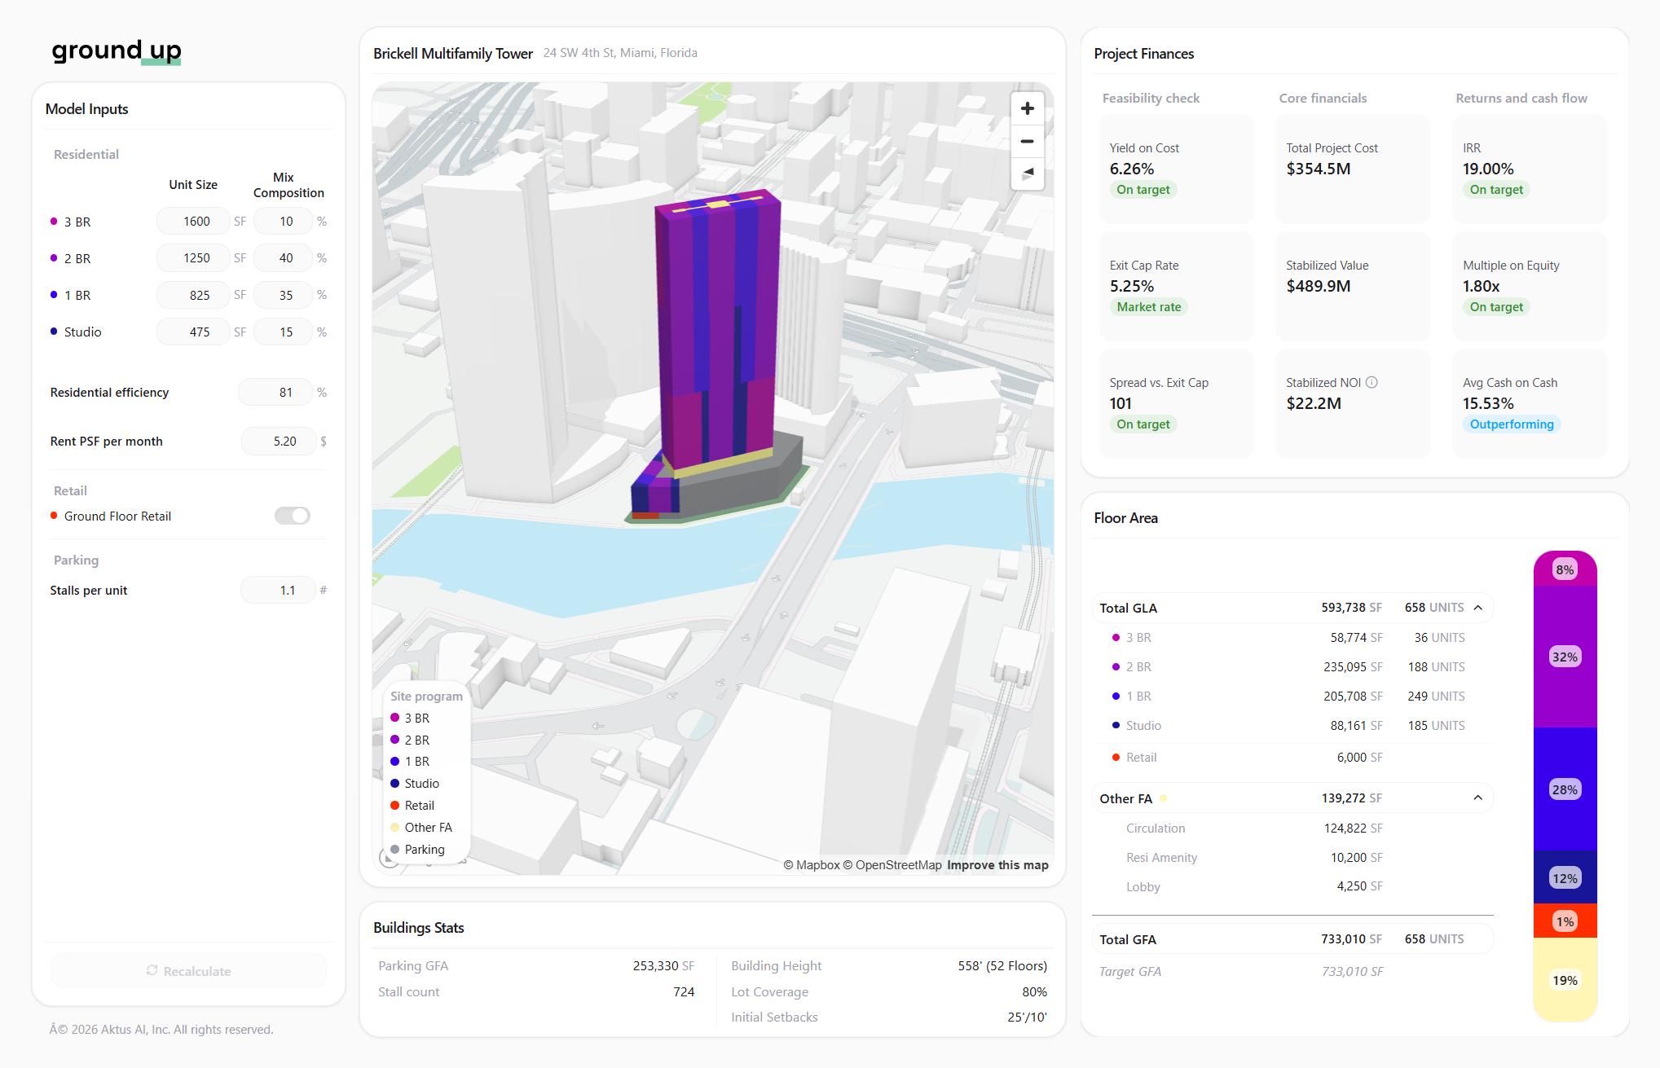Edit Stalls per unit field
1660x1068 pixels.
click(x=278, y=590)
